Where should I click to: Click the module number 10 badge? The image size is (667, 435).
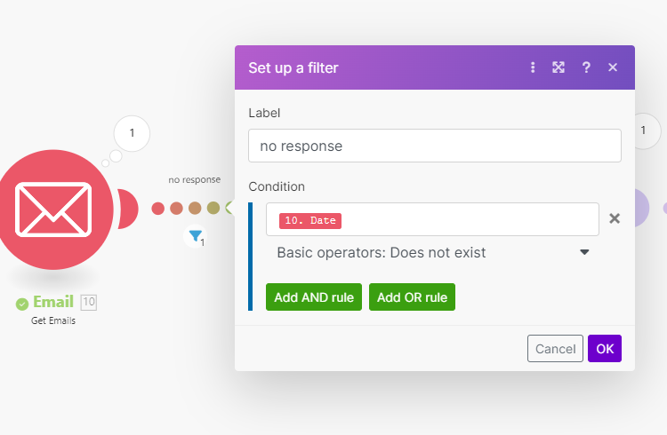click(88, 303)
